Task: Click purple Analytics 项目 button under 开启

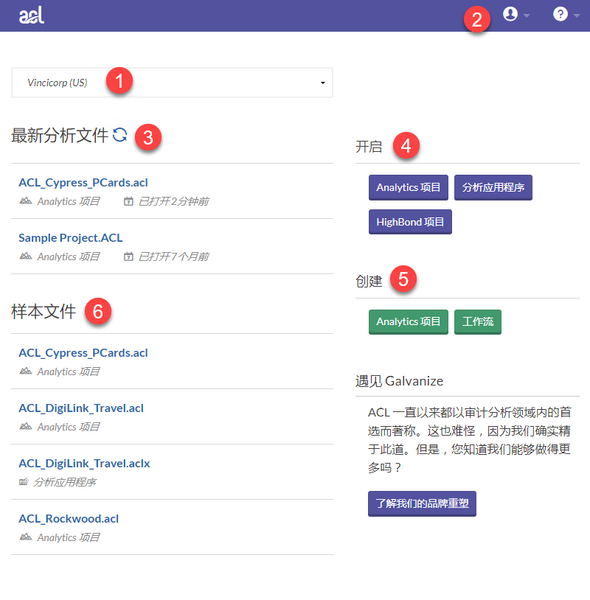Action: coord(408,187)
